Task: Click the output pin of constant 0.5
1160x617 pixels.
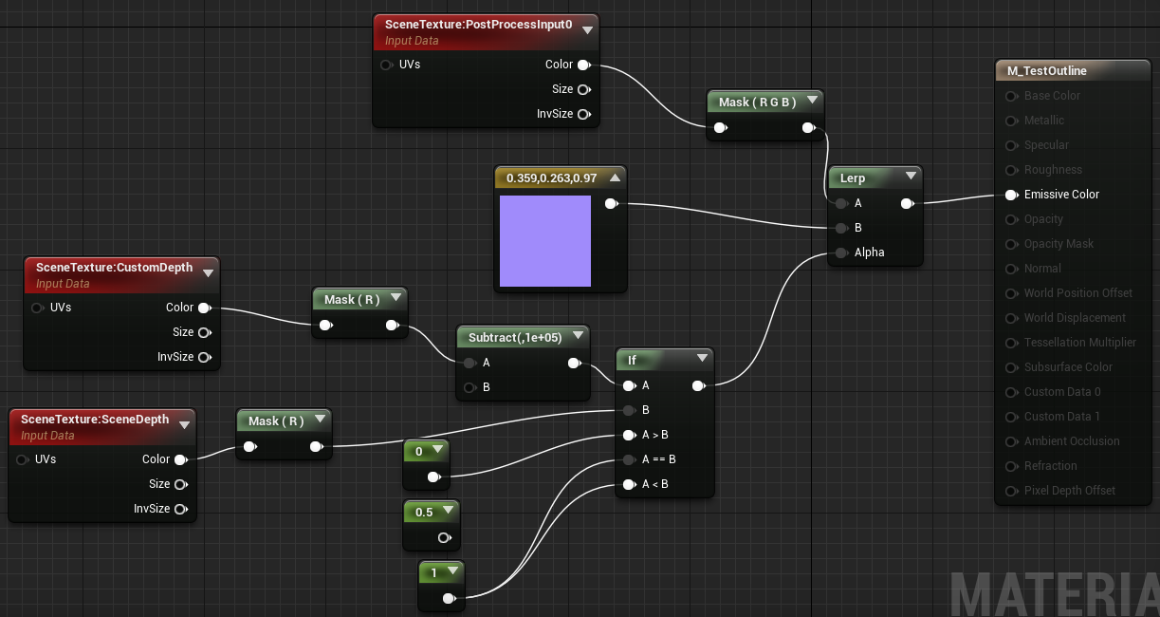Action: tap(444, 537)
